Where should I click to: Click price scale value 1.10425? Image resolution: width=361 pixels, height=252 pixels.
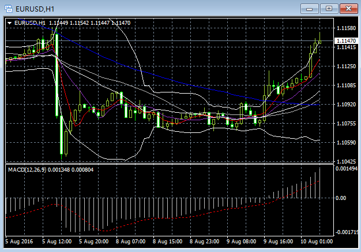coord(346,161)
